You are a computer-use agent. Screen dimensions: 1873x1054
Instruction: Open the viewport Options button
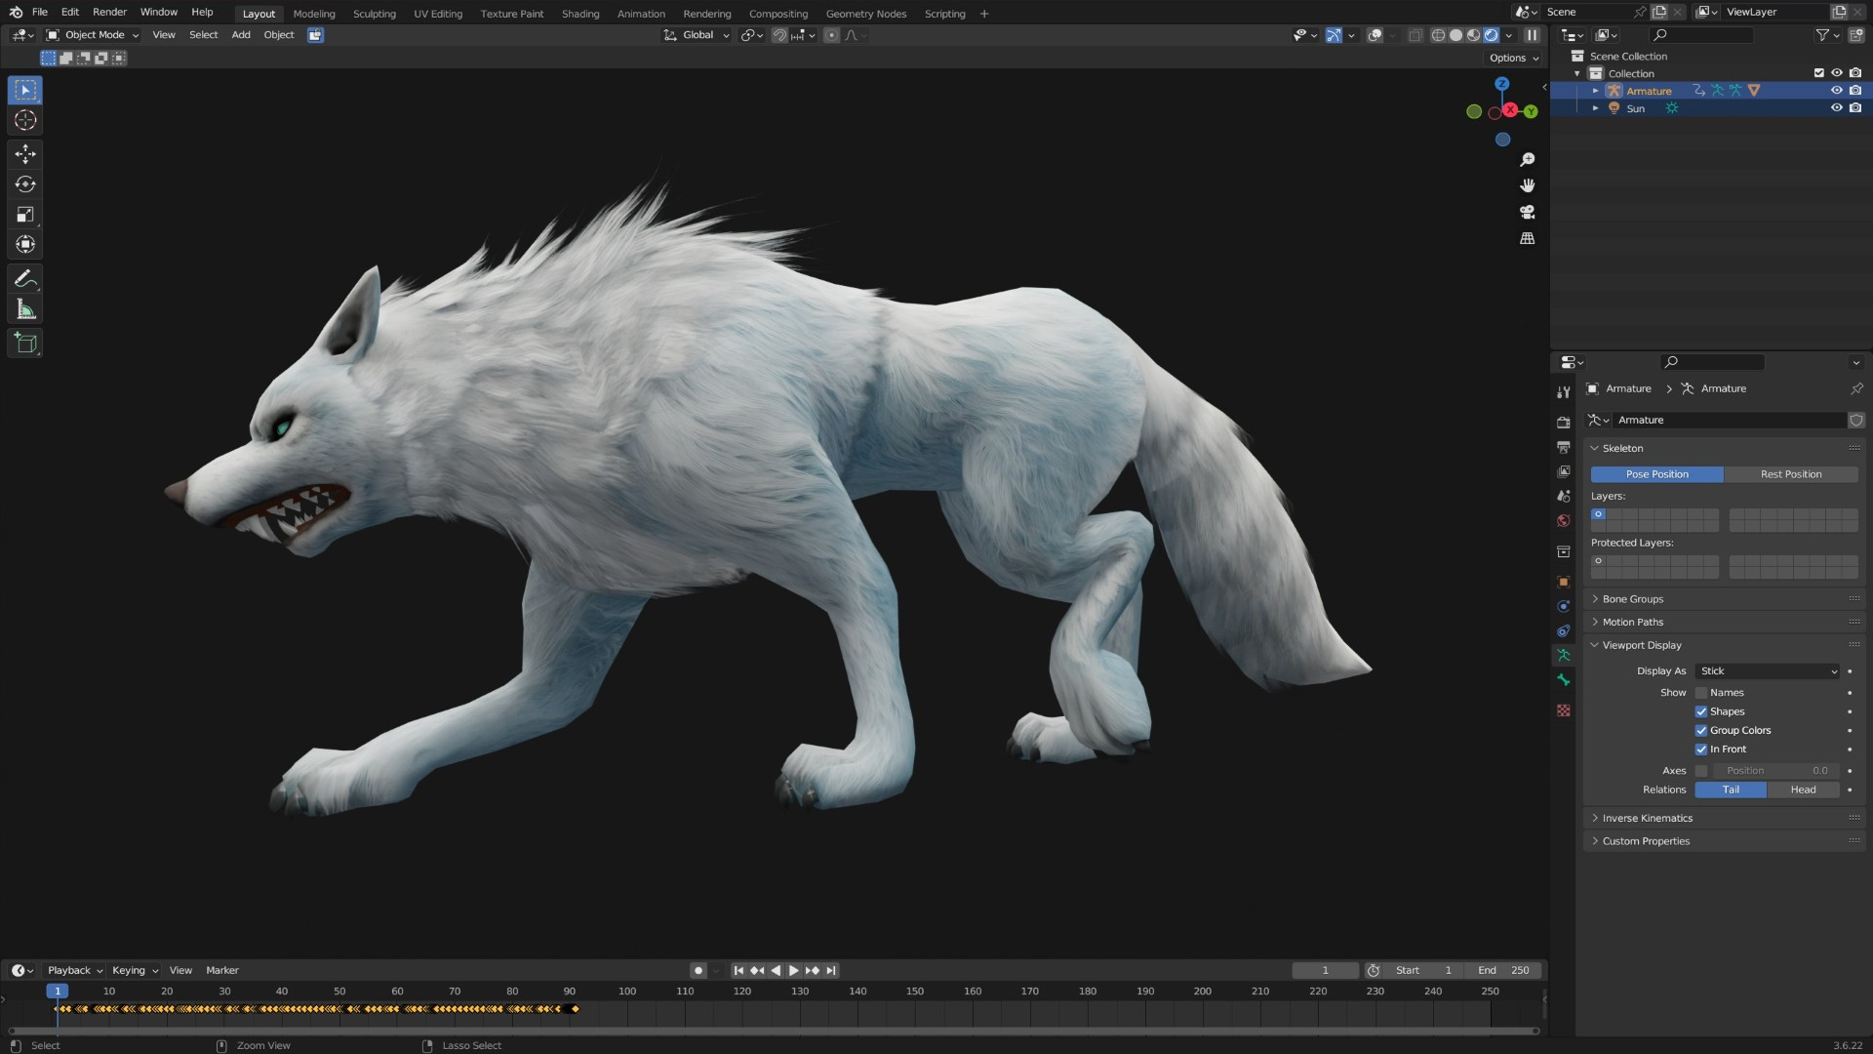[1514, 59]
